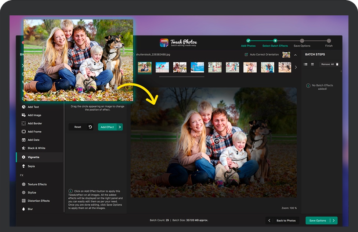
Task: Expand the Distortion Effects category
Action: pyautogui.click(x=39, y=201)
